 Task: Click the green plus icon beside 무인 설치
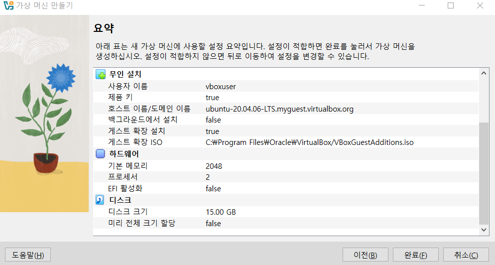coord(101,75)
